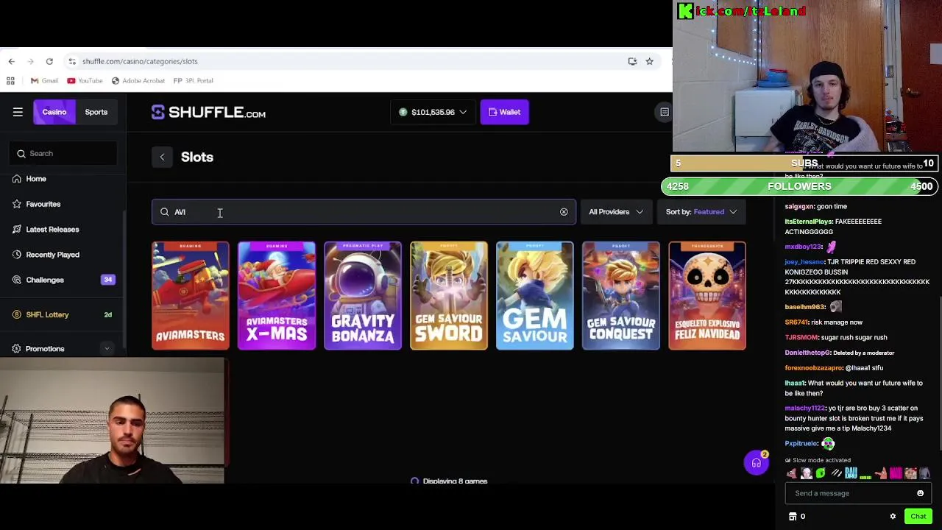Open the All Providers dropdown
942x530 pixels.
click(616, 212)
